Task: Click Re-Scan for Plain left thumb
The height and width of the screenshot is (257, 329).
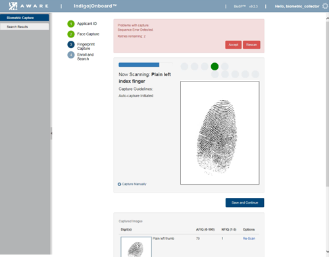Action: [249, 239]
